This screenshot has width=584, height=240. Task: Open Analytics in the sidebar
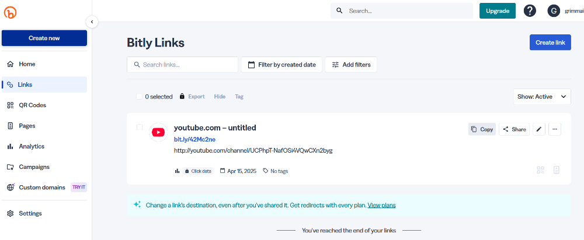(x=44, y=146)
